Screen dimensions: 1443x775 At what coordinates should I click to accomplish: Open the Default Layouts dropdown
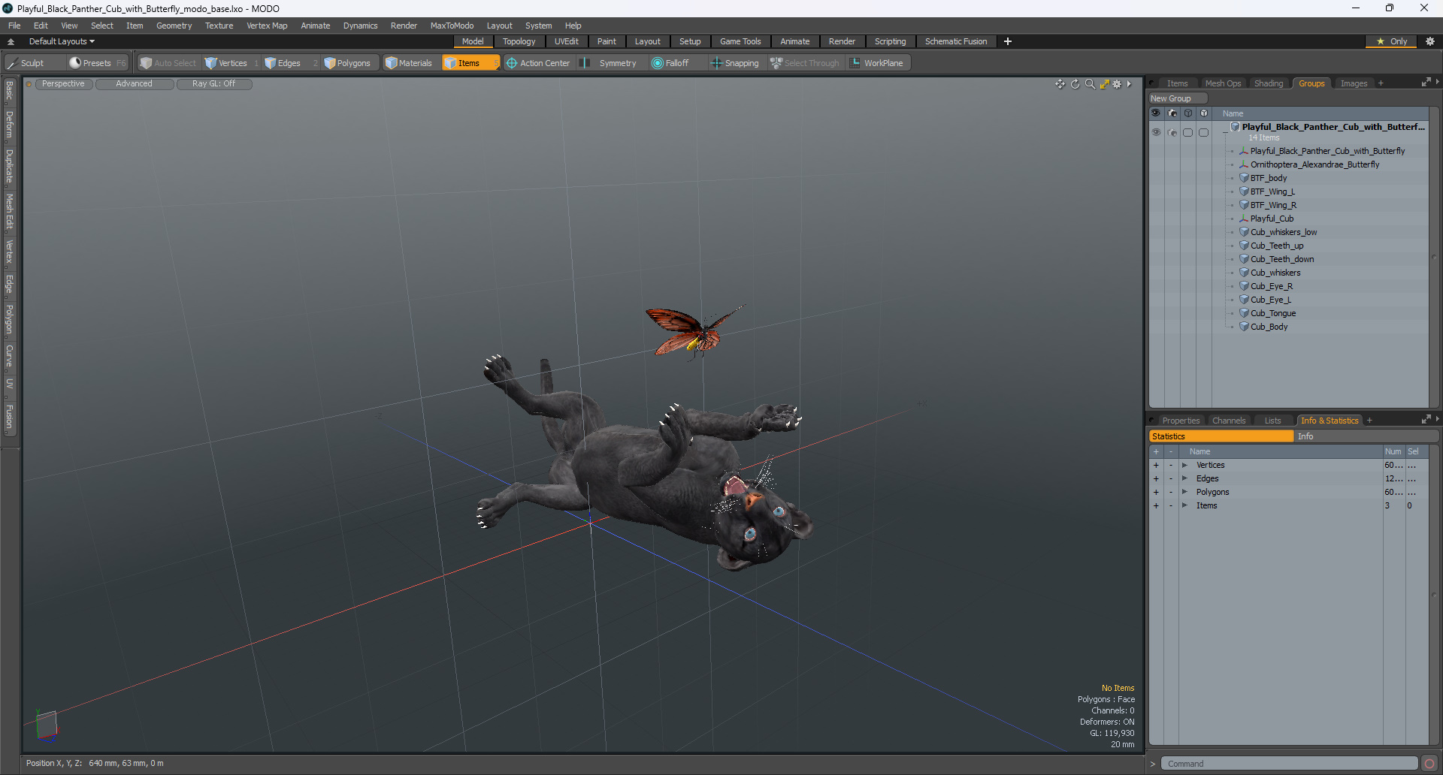coord(62,41)
